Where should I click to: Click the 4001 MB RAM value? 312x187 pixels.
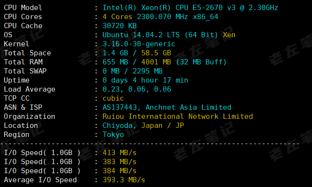coord(156,62)
